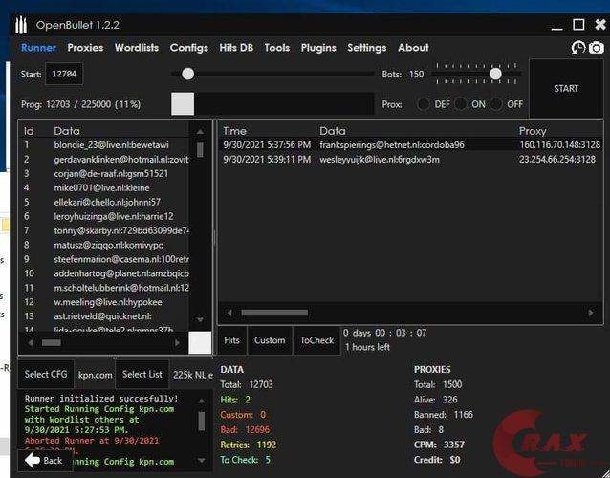This screenshot has height=478, width=610.
Task: Click the Select CFG button
Action: pos(46,374)
